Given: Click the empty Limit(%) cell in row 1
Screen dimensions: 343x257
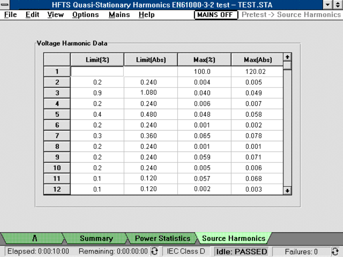Looking at the screenshot, I should [x=97, y=72].
